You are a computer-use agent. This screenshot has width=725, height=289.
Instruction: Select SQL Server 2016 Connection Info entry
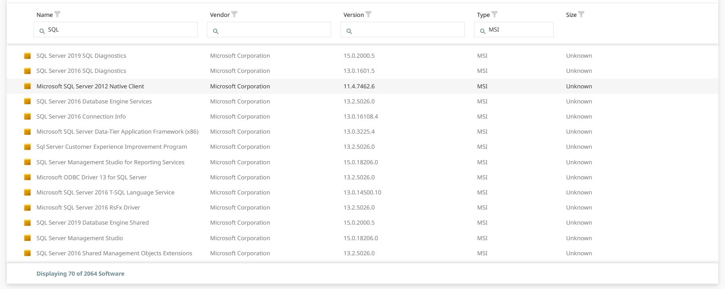click(81, 117)
